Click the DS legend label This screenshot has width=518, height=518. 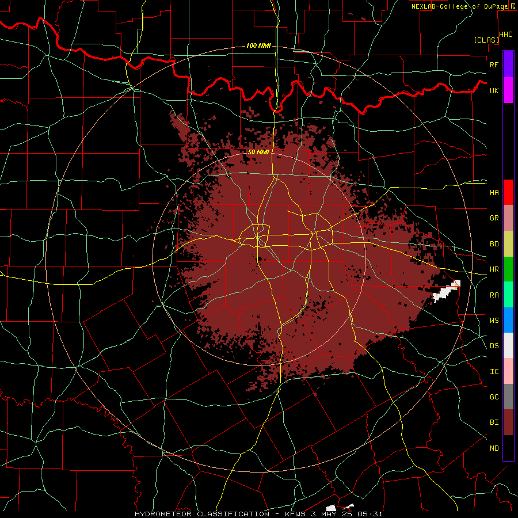click(x=494, y=346)
